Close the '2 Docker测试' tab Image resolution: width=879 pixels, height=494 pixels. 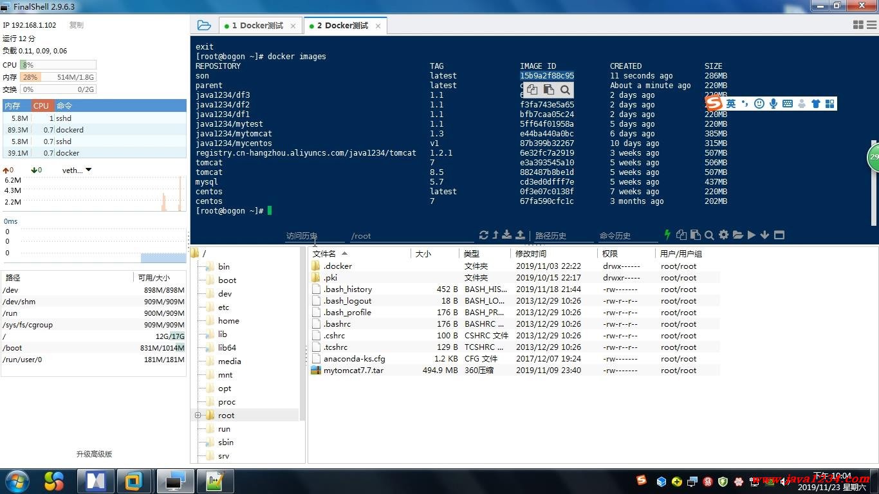pyautogui.click(x=378, y=26)
